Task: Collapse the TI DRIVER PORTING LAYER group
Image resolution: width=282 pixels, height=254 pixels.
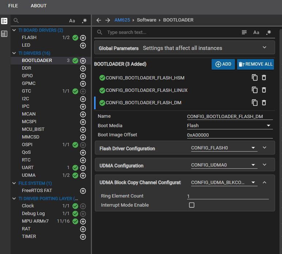Action: 14,199
